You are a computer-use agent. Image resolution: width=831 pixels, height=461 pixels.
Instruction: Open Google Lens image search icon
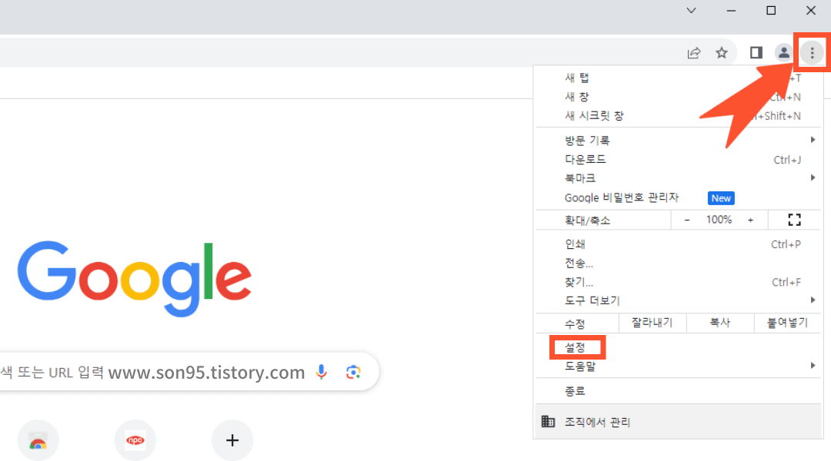pos(353,372)
